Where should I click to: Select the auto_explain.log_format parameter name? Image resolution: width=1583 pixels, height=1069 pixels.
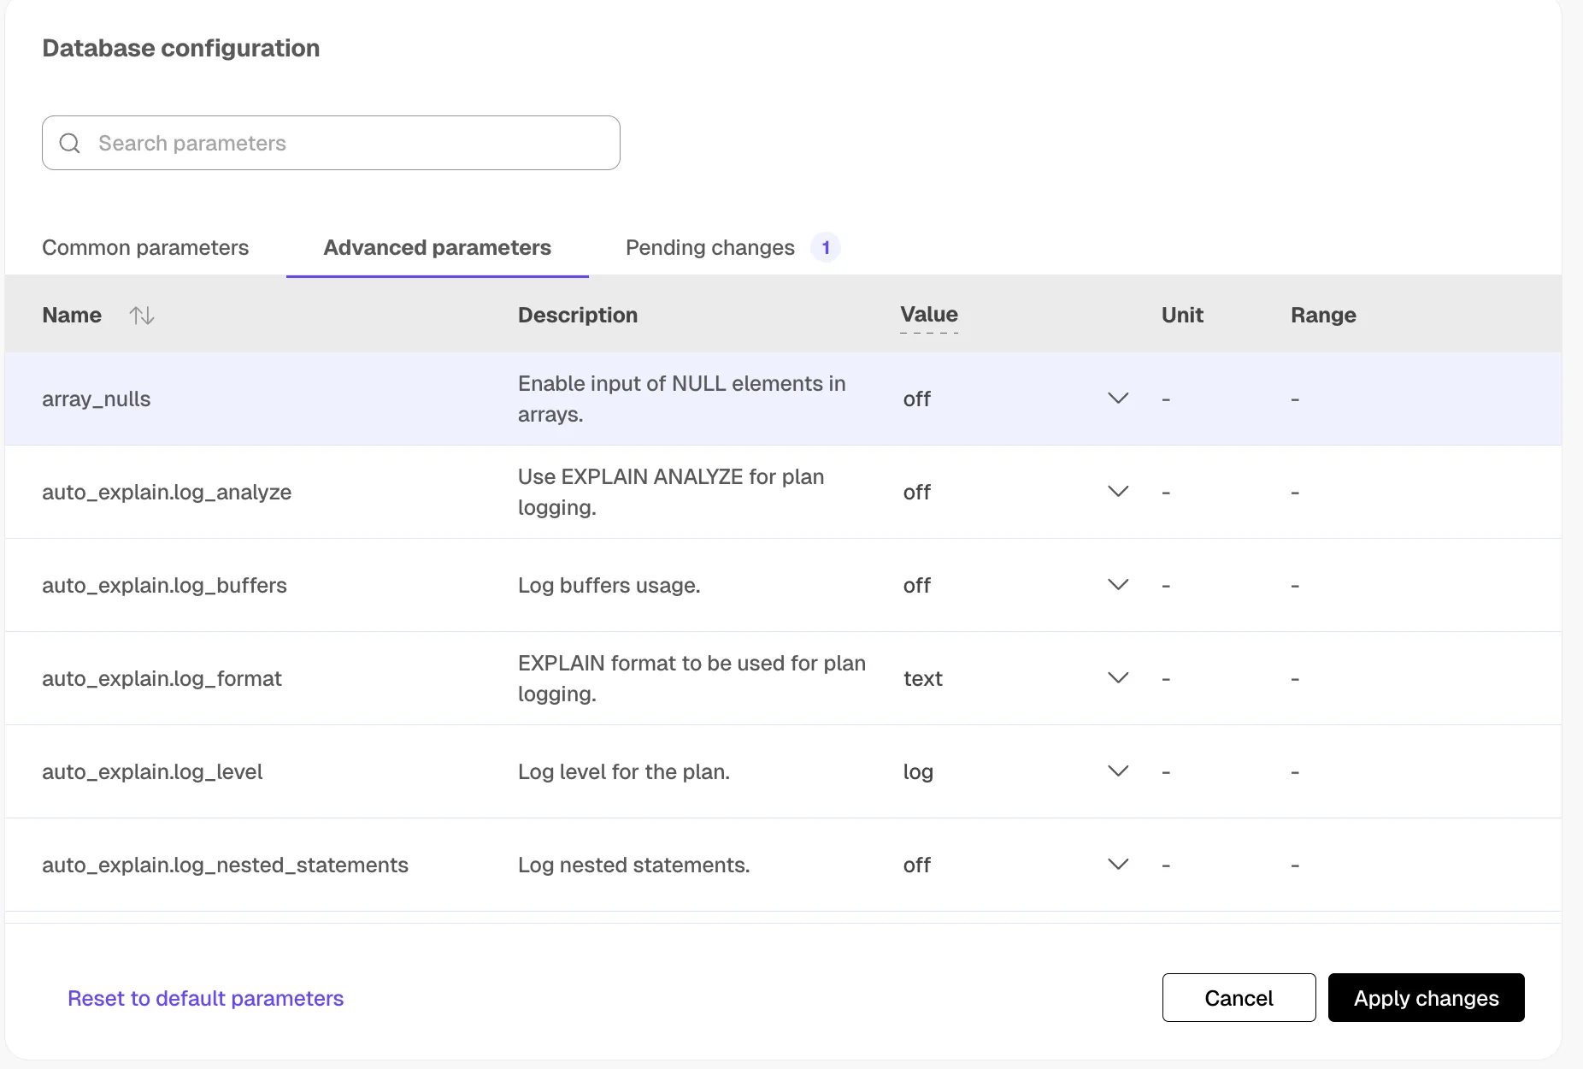point(162,679)
